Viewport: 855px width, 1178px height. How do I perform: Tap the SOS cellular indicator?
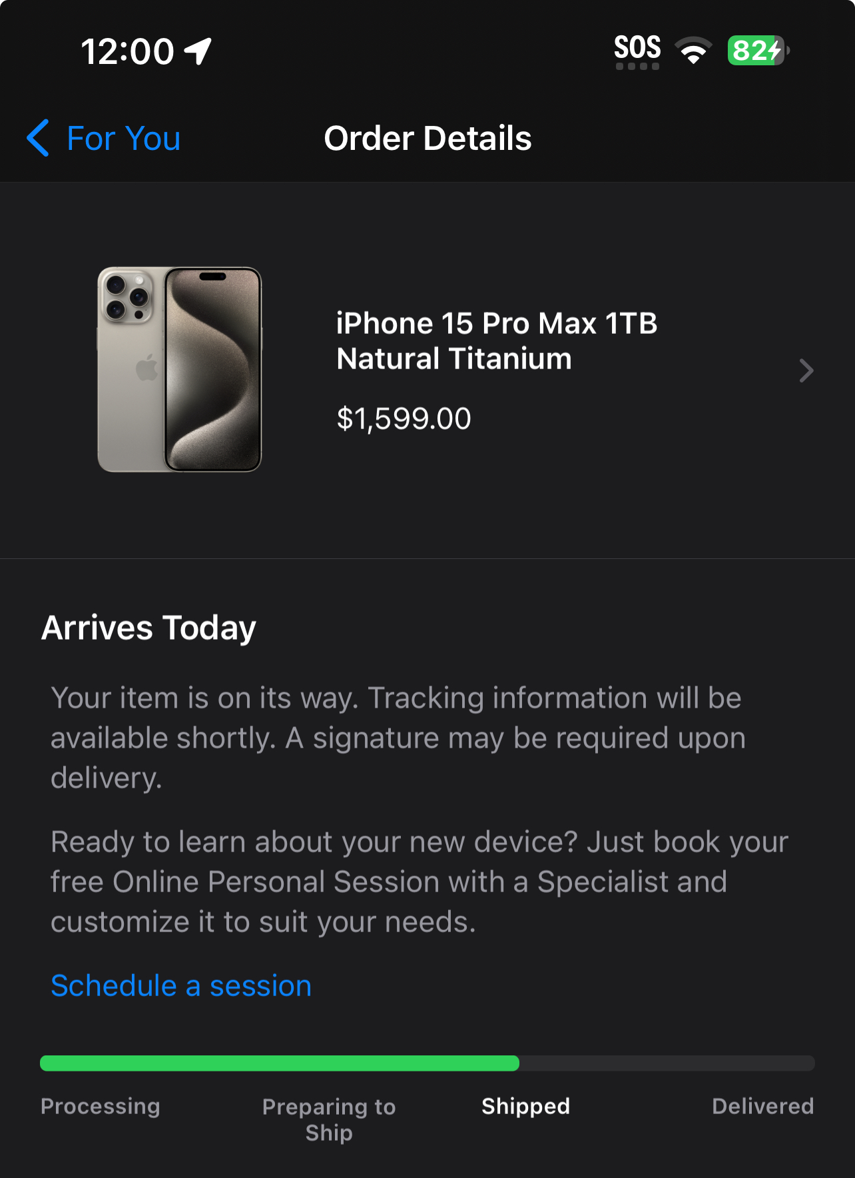(637, 51)
